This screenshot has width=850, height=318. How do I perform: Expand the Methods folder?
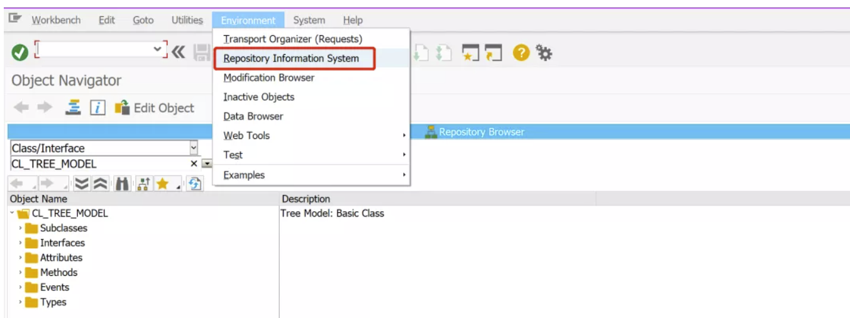[x=21, y=273]
